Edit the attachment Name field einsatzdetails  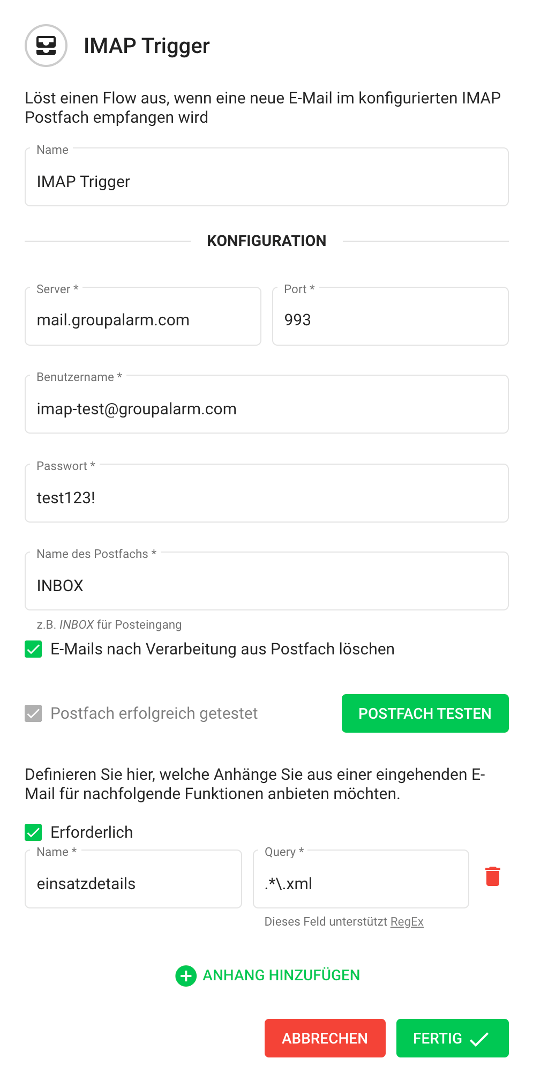133,884
